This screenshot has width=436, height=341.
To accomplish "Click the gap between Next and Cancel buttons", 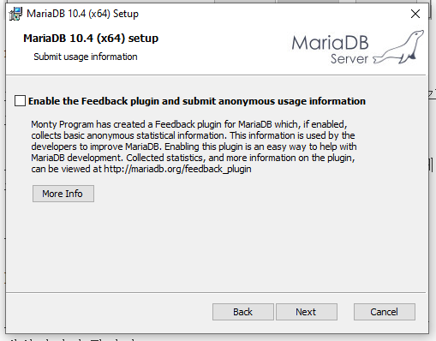I will [345, 312].
